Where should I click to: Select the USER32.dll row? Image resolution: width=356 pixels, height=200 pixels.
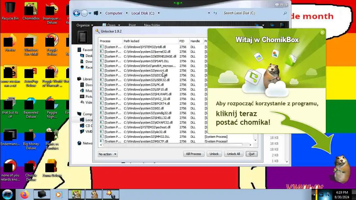coord(152,80)
